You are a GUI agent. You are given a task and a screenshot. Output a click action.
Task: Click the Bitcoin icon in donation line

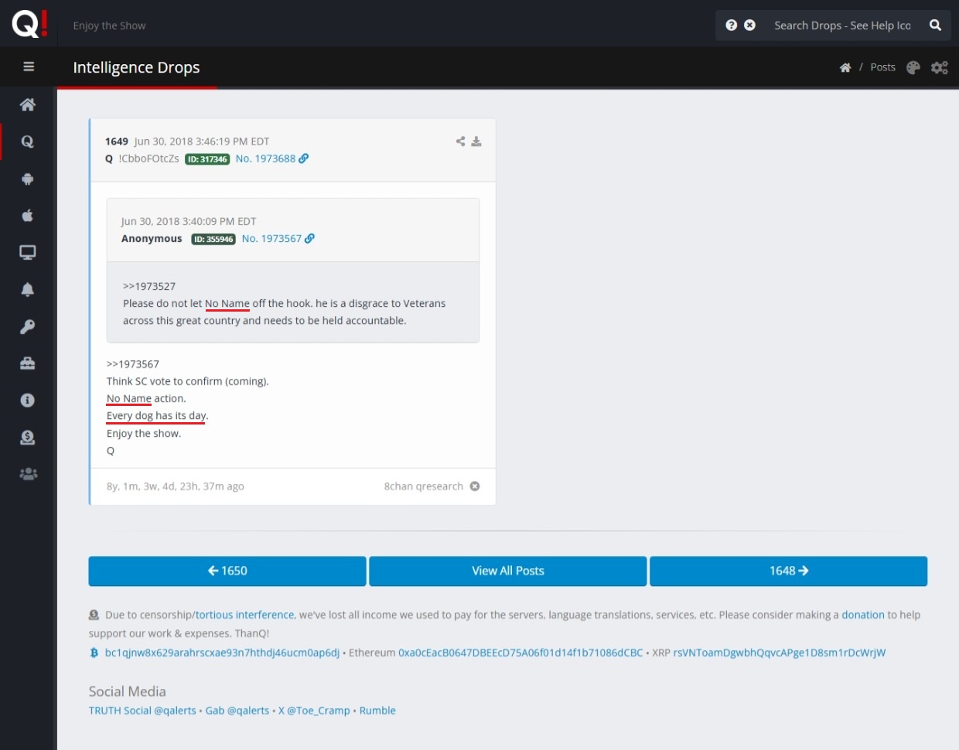coord(94,653)
